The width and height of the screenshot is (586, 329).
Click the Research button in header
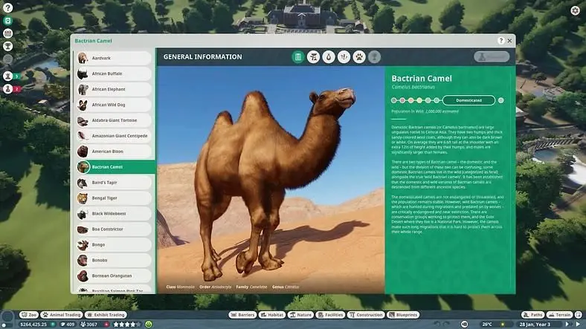tap(492, 56)
